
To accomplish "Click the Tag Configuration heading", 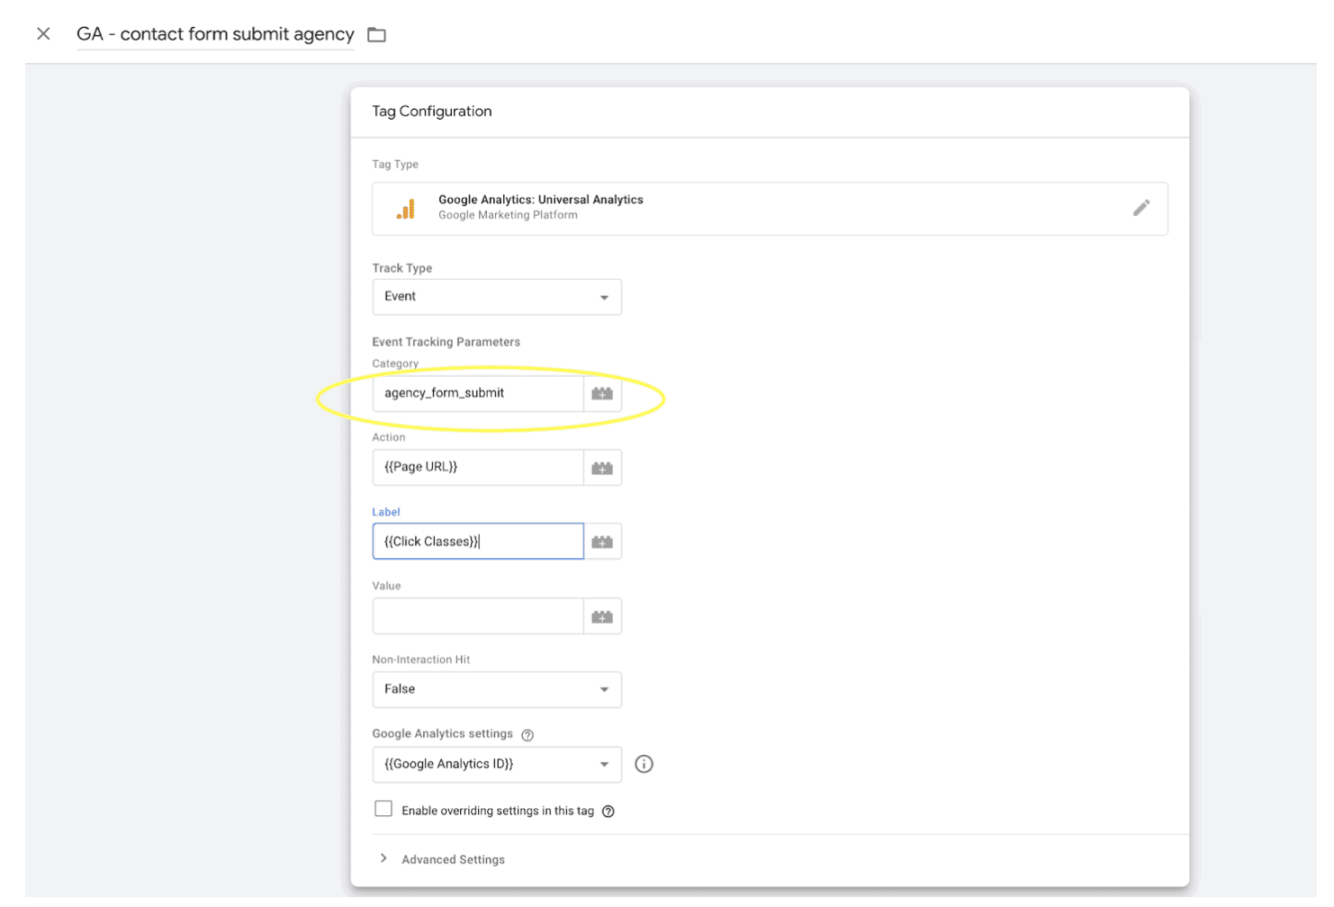I will (432, 112).
